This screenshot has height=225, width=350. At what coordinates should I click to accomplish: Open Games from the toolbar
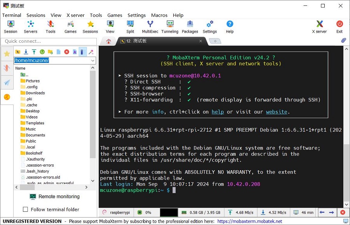(x=70, y=27)
